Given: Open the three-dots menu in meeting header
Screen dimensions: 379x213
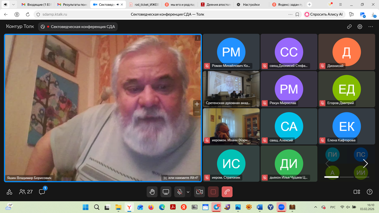Looking at the screenshot, I should point(370,27).
